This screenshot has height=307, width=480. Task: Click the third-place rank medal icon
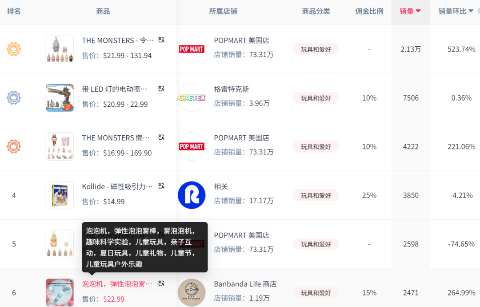point(14,146)
